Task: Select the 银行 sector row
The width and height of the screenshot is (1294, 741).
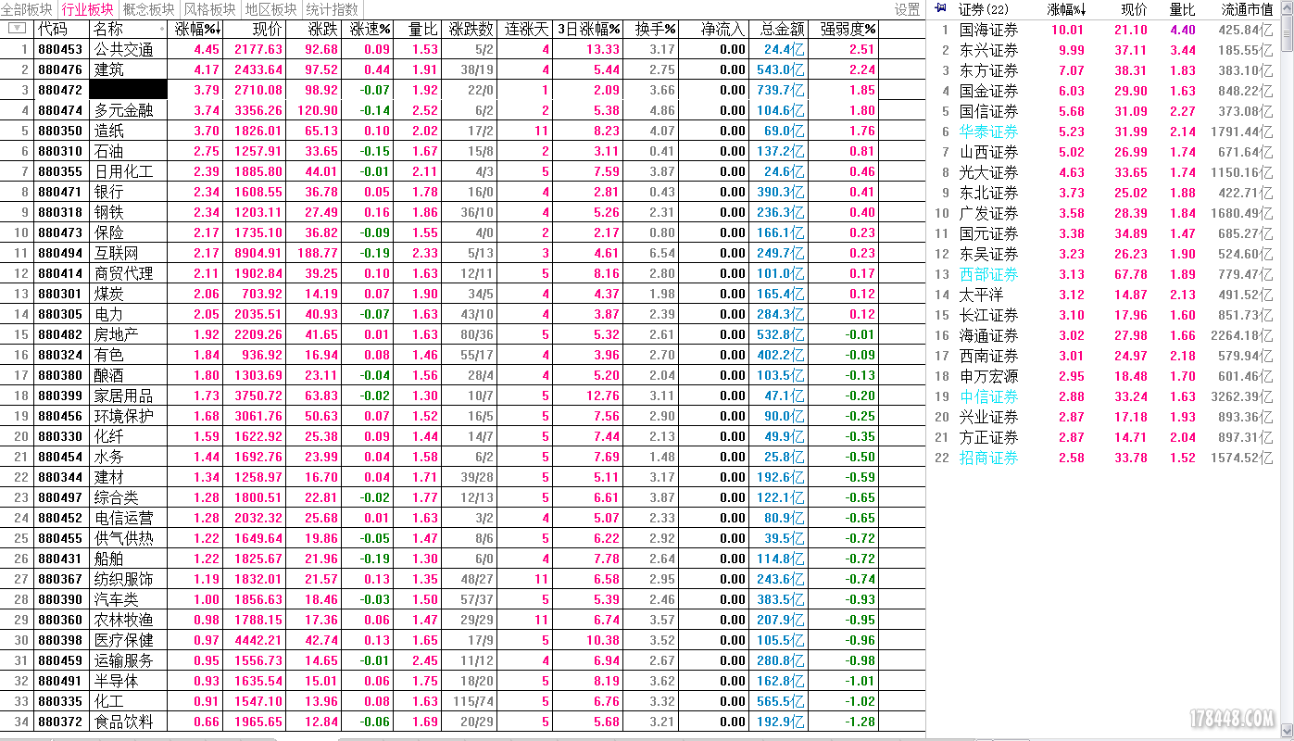Action: click(x=463, y=192)
